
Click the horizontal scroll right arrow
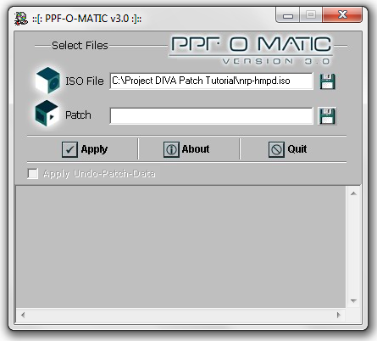[x=339, y=315]
